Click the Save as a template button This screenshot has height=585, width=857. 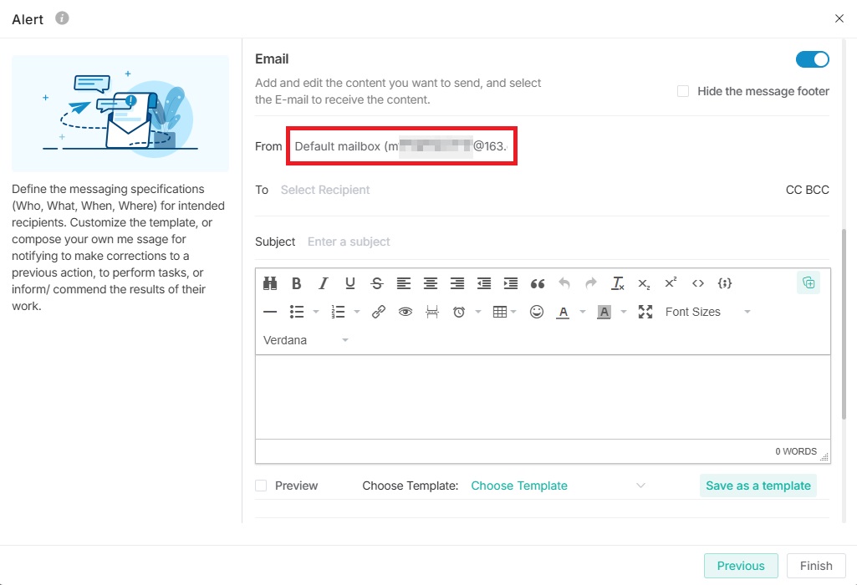758,486
